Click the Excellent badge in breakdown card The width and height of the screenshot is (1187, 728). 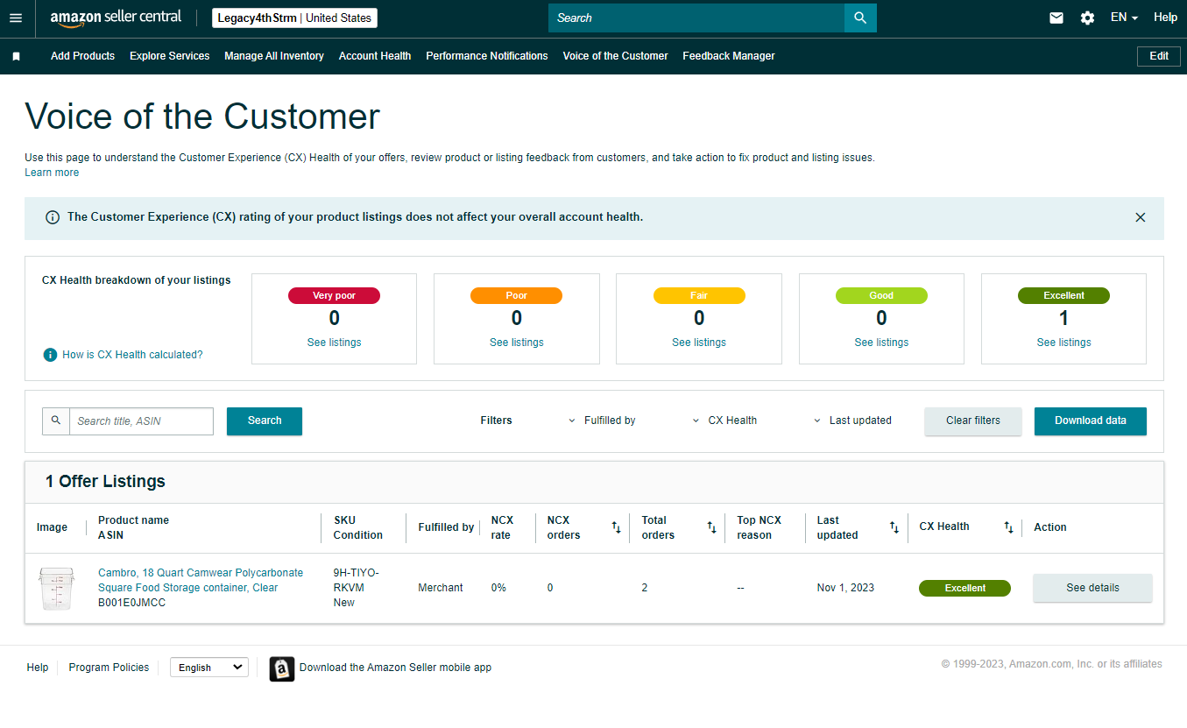pos(1064,296)
